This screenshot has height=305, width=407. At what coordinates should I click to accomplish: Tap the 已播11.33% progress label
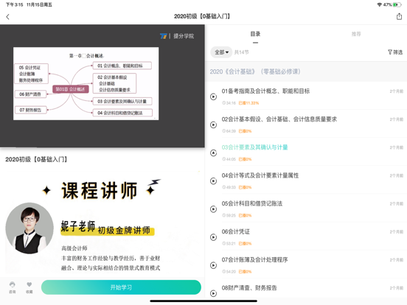tap(248, 103)
